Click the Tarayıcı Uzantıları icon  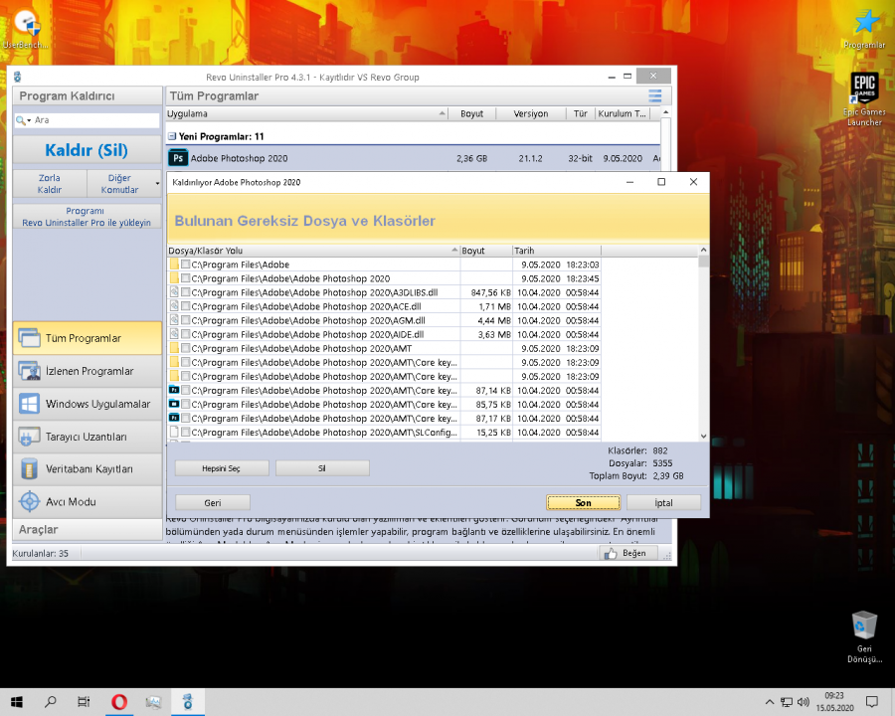[x=29, y=437]
